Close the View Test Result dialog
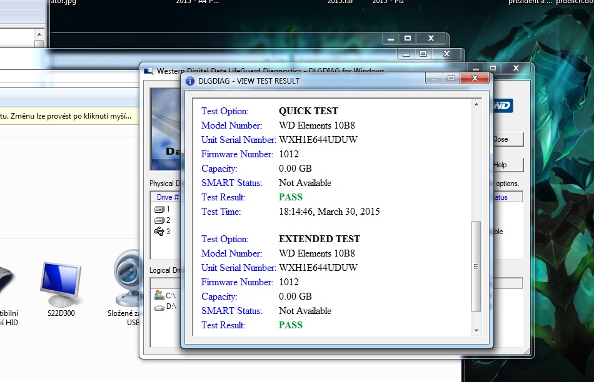The width and height of the screenshot is (594, 382). tap(475, 78)
